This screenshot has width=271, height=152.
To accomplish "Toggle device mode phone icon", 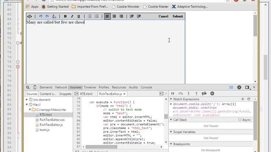I will pyautogui.click(x=35, y=87).
